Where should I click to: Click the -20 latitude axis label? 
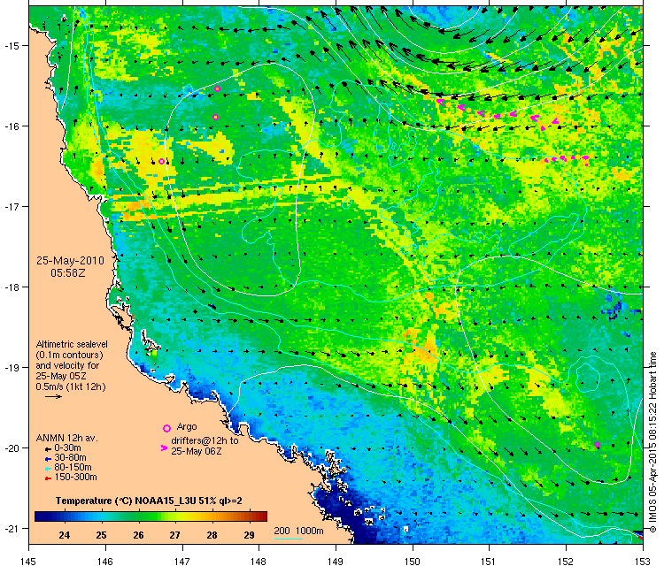(x=11, y=448)
